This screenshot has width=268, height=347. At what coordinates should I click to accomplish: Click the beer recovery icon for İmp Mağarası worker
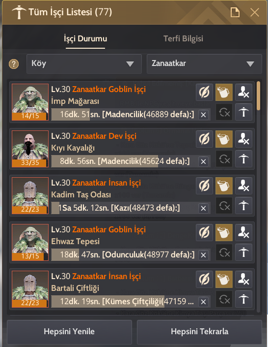pyautogui.click(x=224, y=92)
